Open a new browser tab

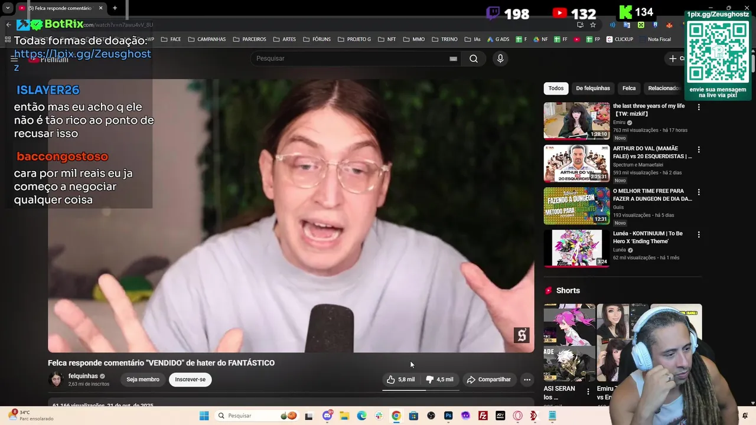coord(115,8)
